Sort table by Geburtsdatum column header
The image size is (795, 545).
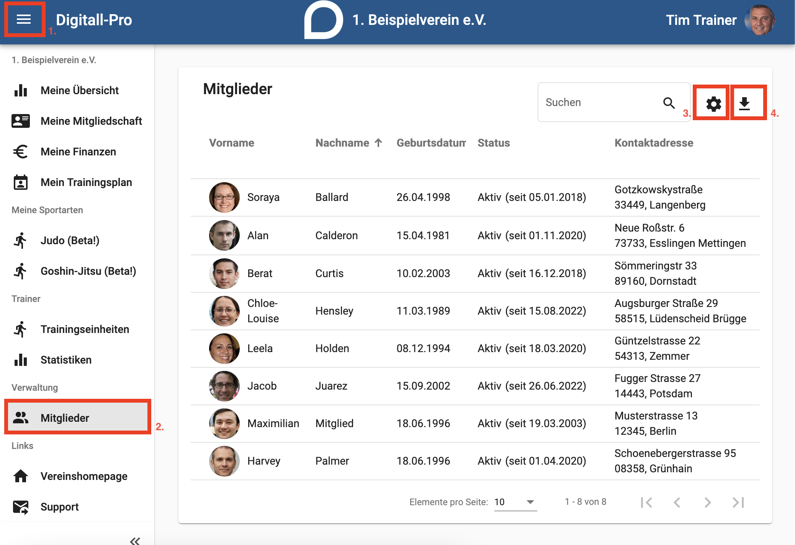(x=431, y=143)
